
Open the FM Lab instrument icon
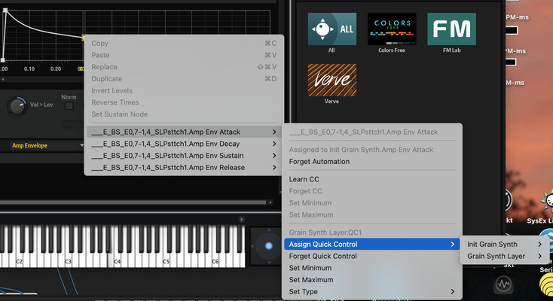click(451, 29)
